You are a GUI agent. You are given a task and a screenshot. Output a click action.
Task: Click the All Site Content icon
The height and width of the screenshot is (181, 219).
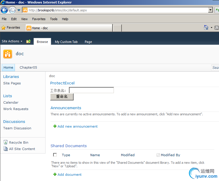pyautogui.click(x=6, y=149)
